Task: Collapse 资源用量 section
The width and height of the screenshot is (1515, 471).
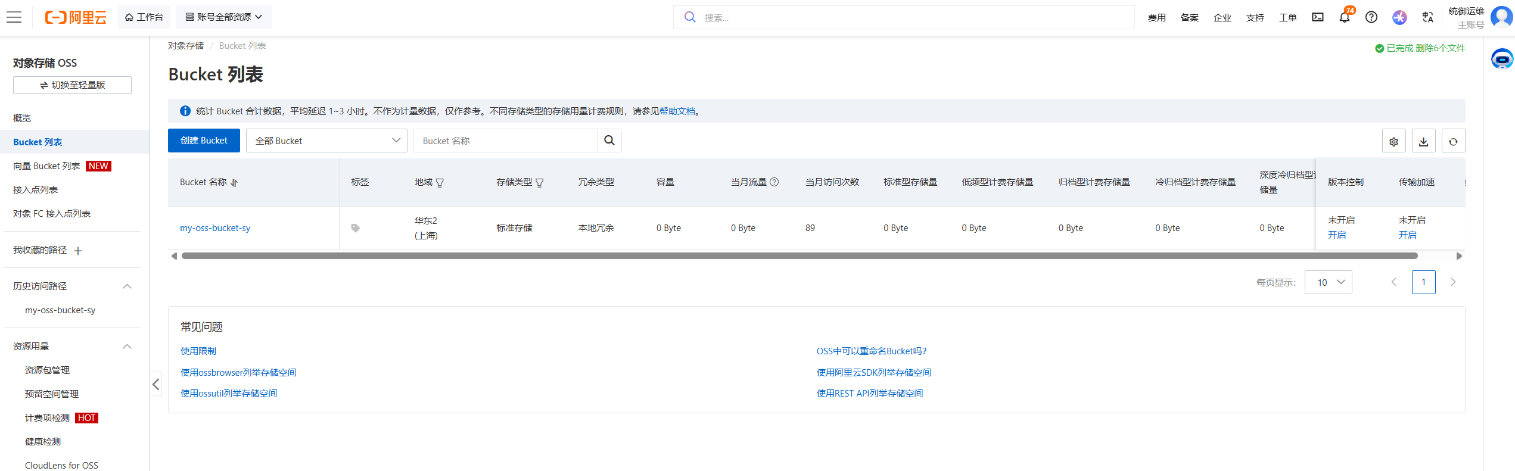Action: coord(127,347)
